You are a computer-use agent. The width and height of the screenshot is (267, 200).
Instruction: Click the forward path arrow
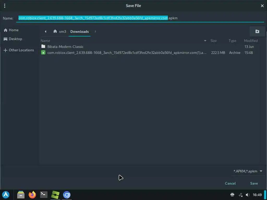(95, 32)
